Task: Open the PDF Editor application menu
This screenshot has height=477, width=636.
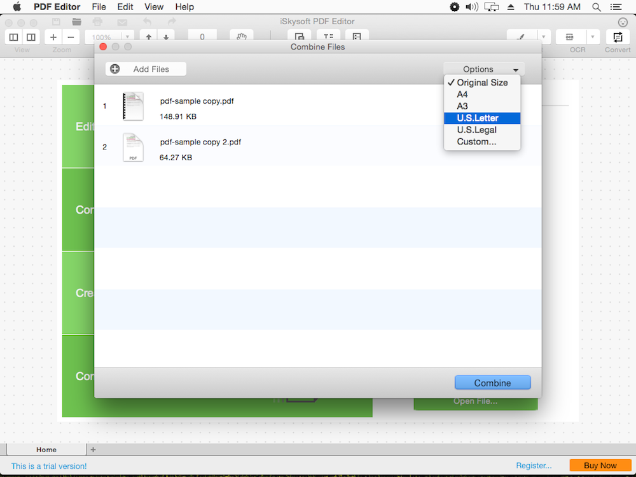Action: pyautogui.click(x=57, y=7)
